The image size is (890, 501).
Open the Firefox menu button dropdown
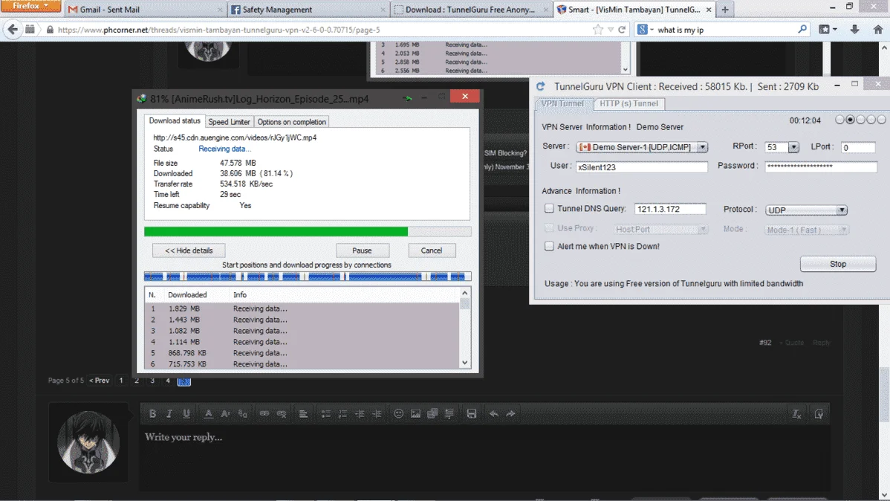pos(30,6)
